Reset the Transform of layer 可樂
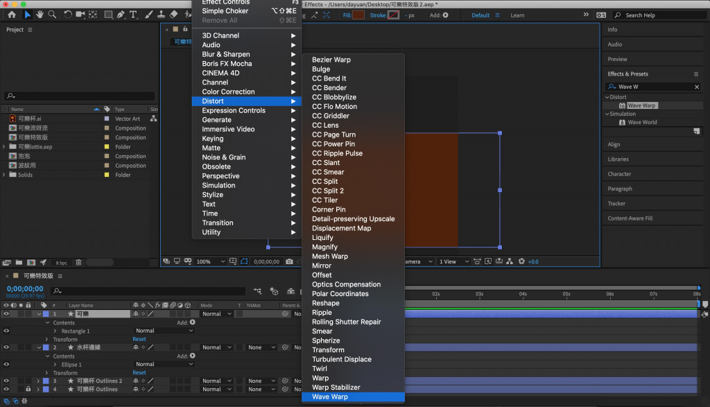This screenshot has width=710, height=407. point(139,339)
